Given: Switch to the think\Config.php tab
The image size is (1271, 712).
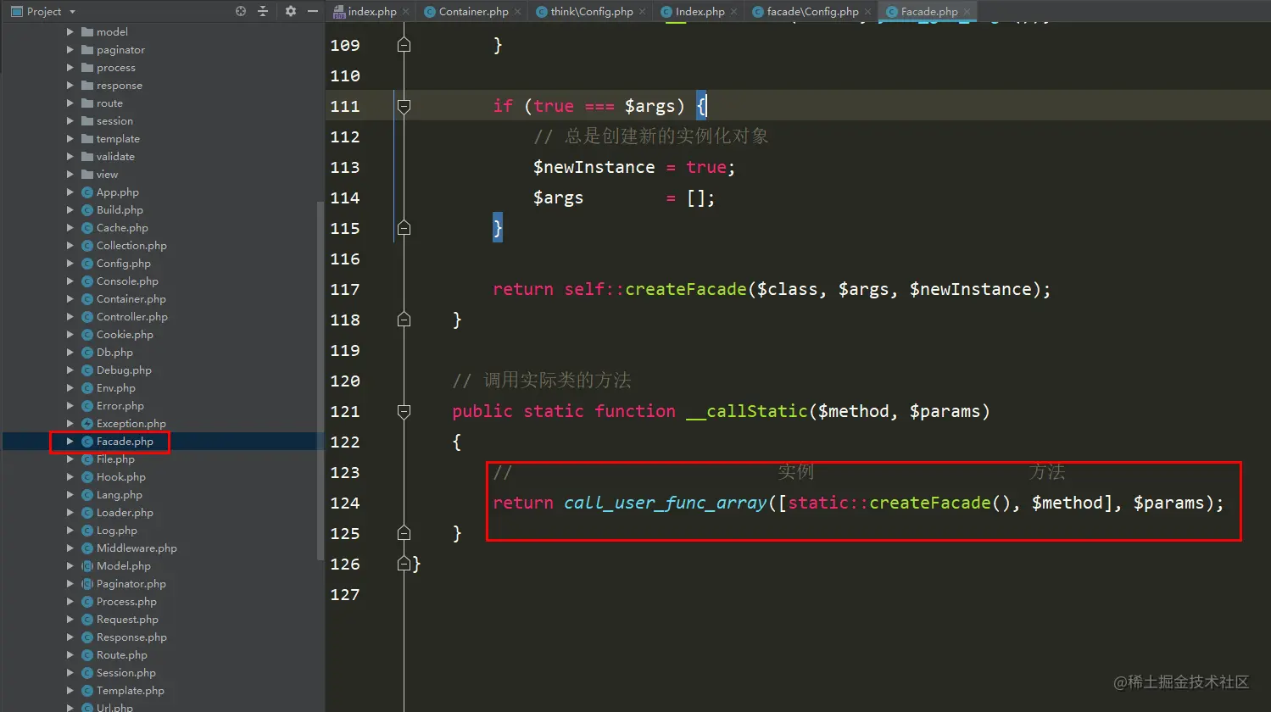Looking at the screenshot, I should tap(592, 11).
